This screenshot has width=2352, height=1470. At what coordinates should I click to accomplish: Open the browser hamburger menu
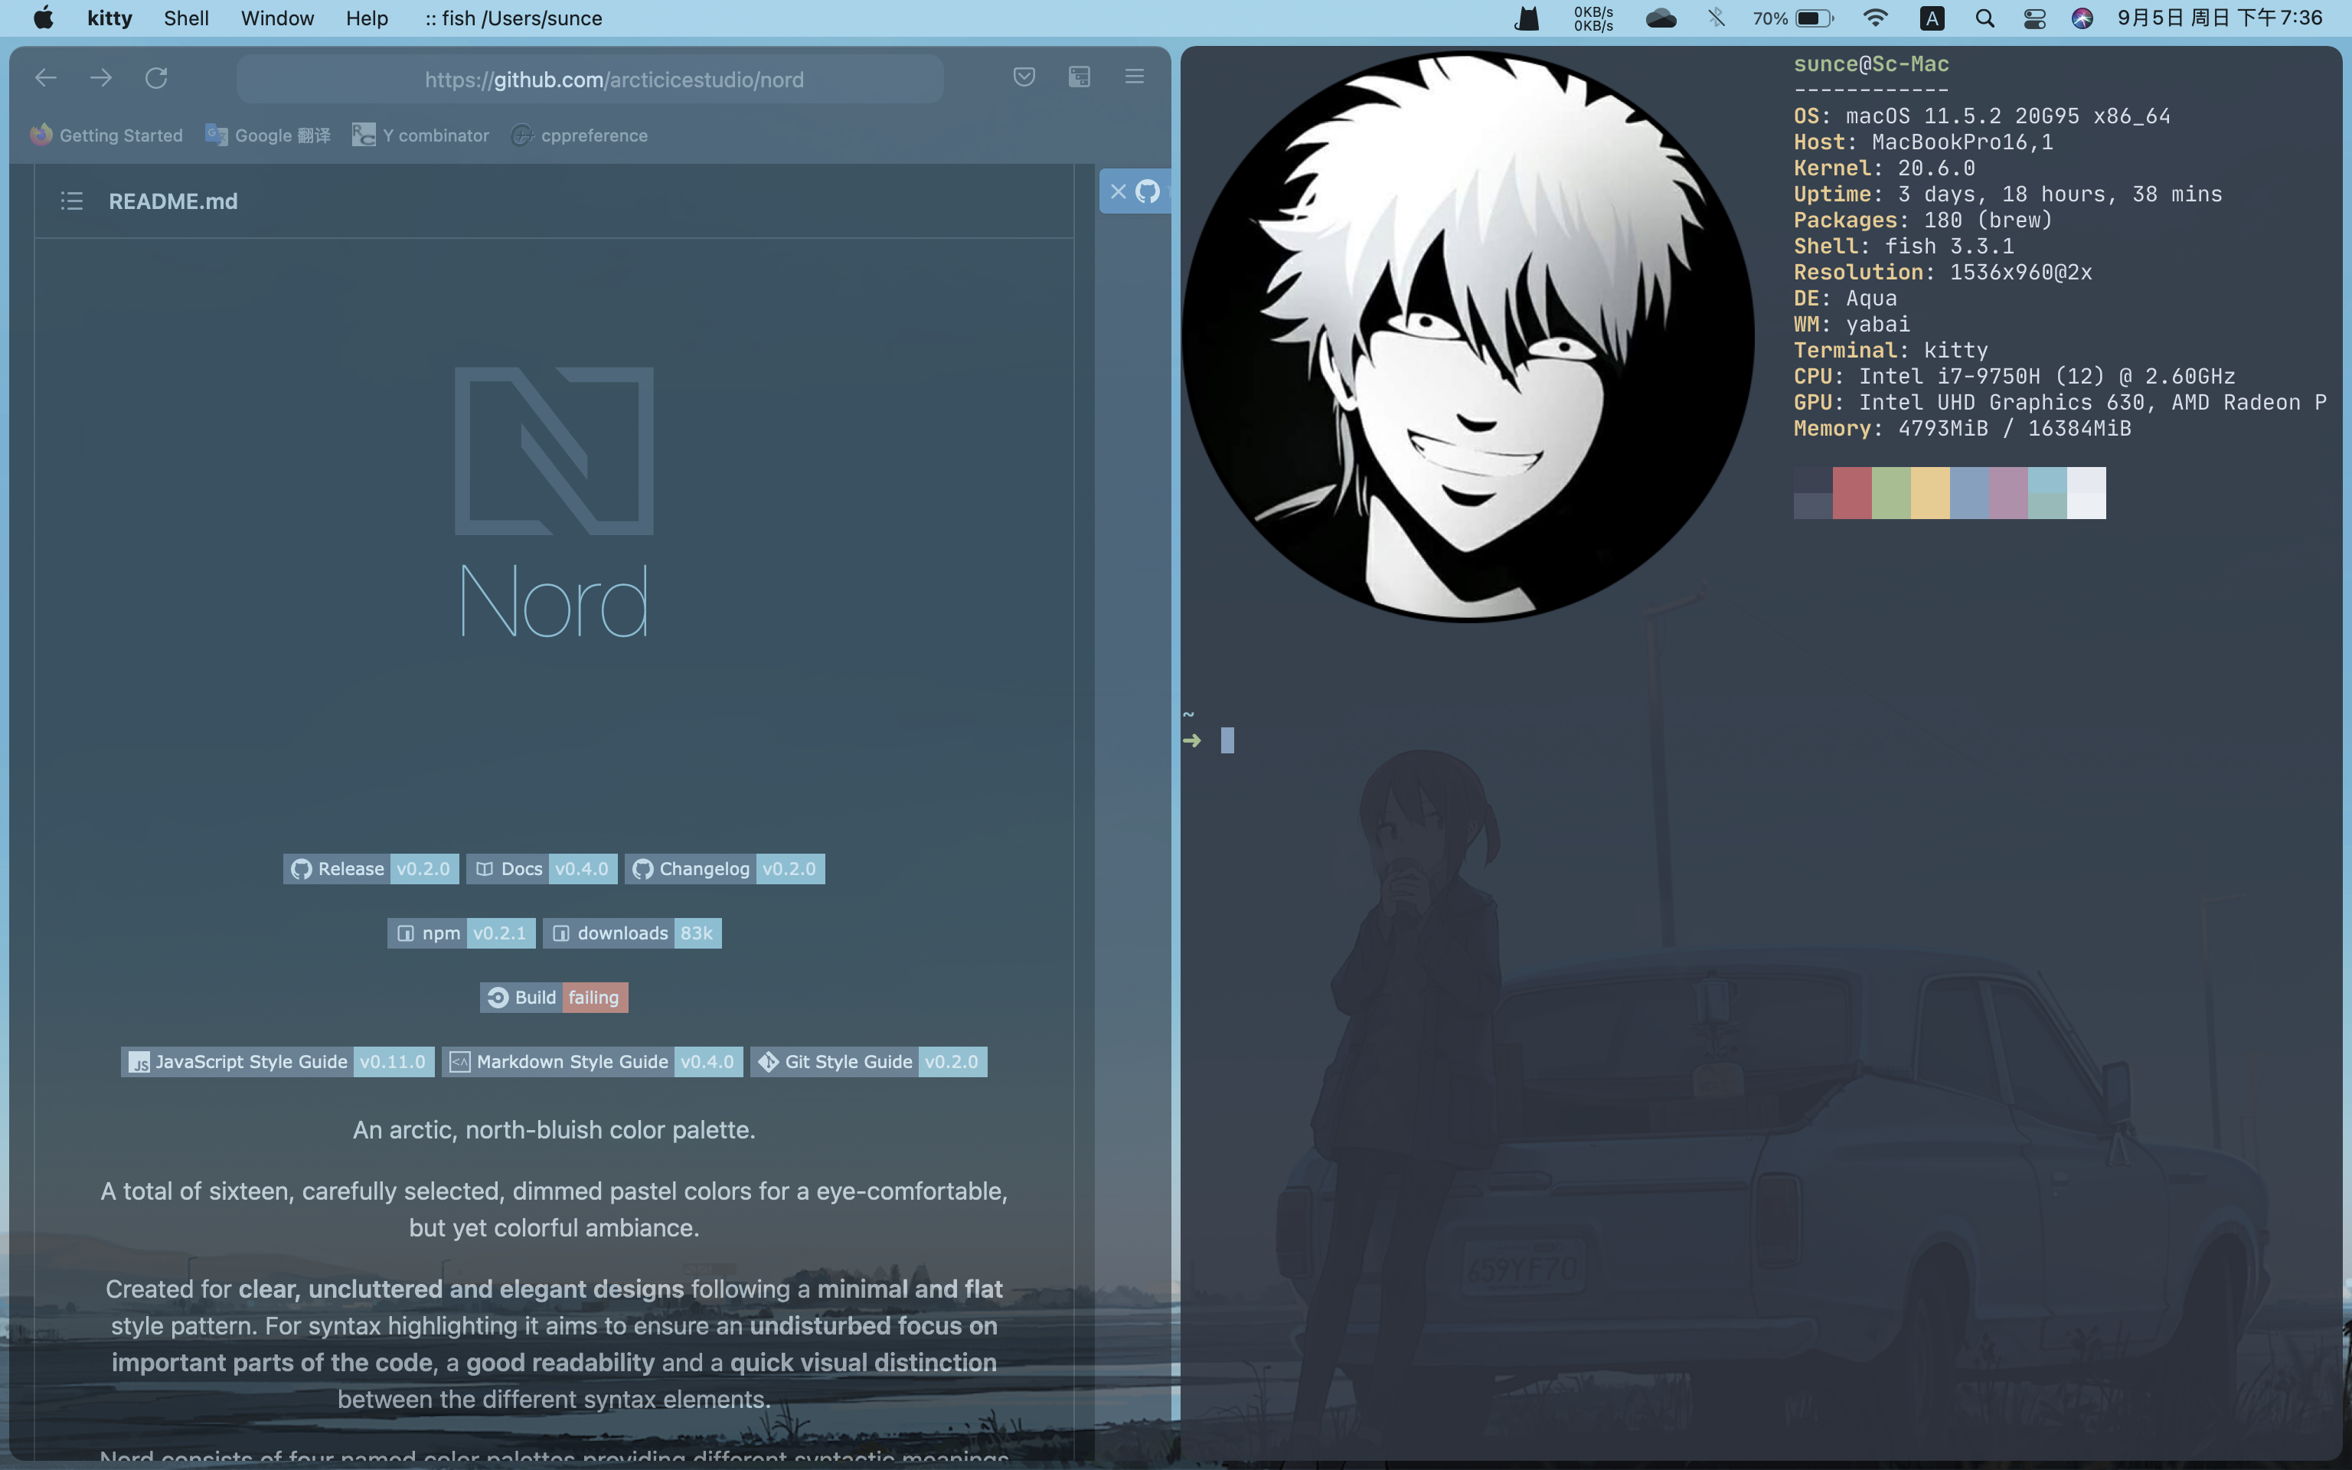(1134, 77)
